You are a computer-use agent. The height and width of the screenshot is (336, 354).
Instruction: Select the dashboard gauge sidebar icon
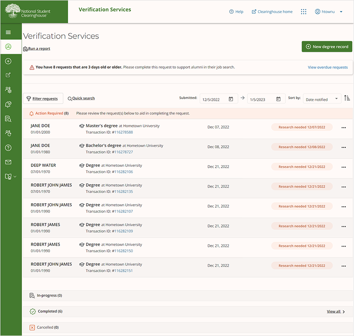pyautogui.click(x=8, y=47)
